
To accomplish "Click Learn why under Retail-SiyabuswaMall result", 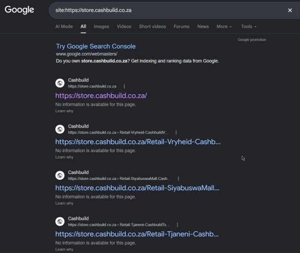I will pos(64,204).
